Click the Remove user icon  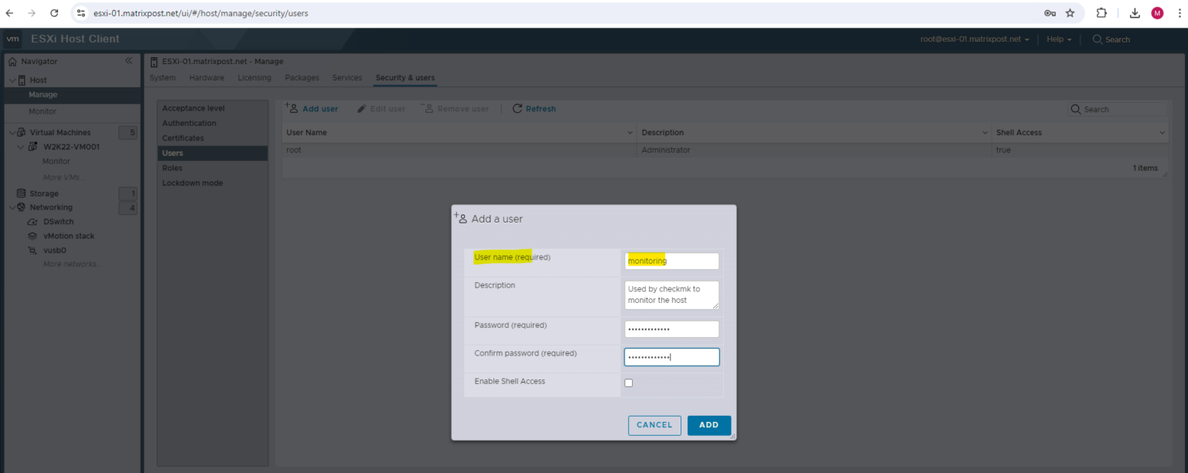[430, 108]
